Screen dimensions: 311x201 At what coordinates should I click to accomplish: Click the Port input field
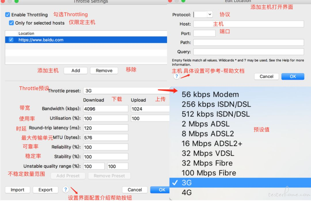[x=204, y=33]
